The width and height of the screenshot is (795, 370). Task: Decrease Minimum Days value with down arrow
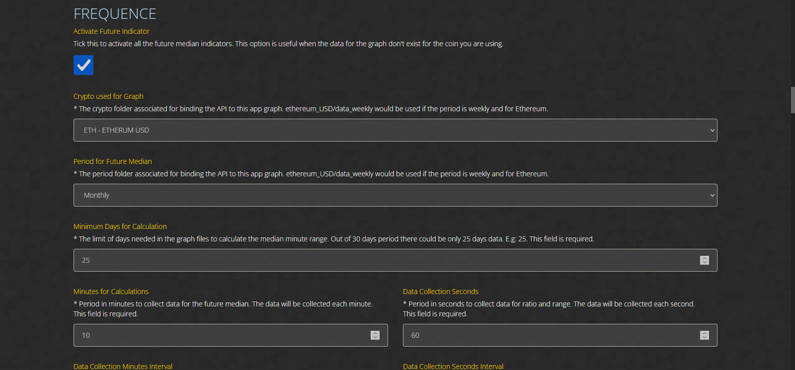click(x=705, y=263)
